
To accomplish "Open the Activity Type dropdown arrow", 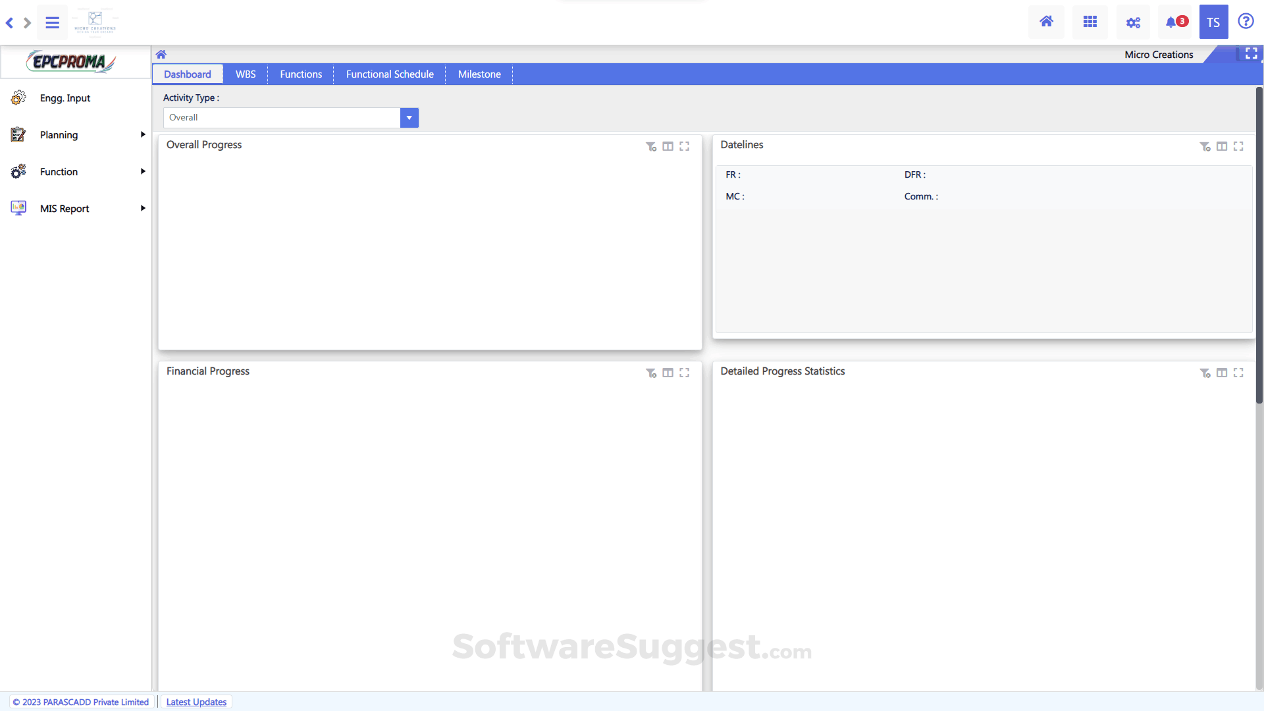I will (x=409, y=118).
